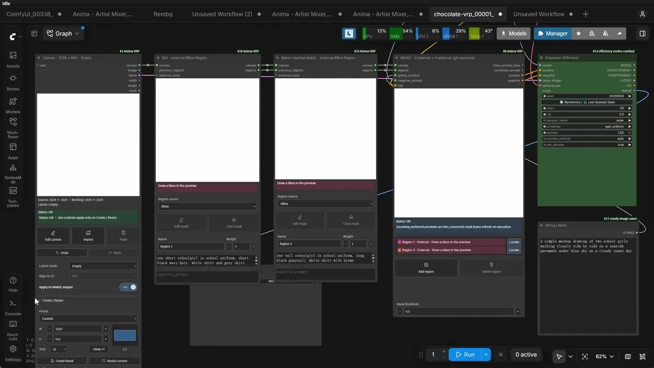Screen dimensions: 654x368
Task: Toggle vae_decode true in KSampler
Action: click(587, 145)
